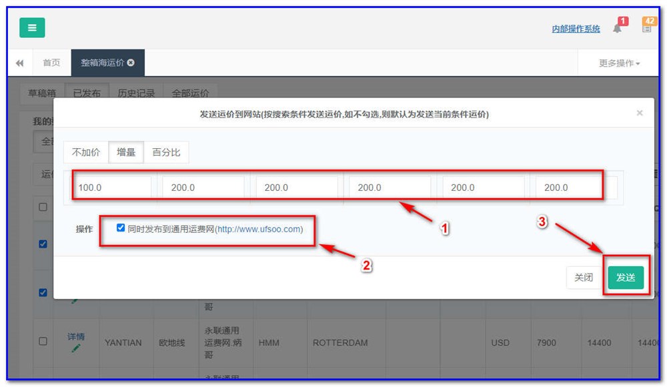
Task: Click the 关闭 button
Action: click(584, 278)
